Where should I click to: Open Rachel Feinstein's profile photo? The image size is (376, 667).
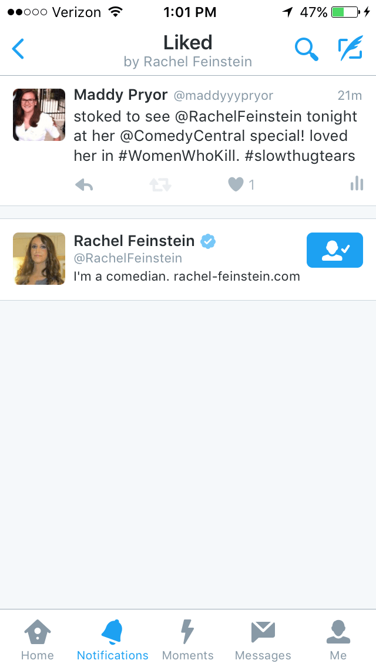coord(39,259)
